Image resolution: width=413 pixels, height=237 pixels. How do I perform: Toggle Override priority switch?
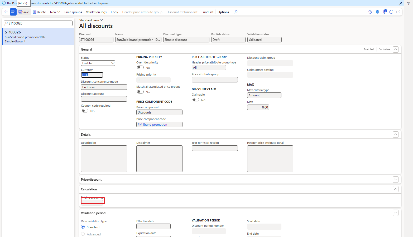[140, 68]
